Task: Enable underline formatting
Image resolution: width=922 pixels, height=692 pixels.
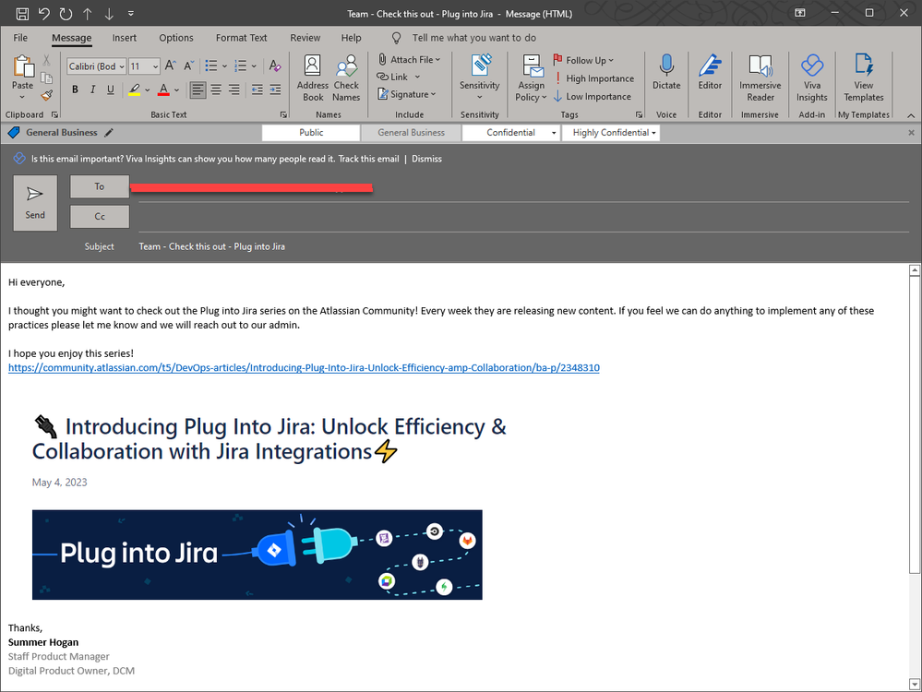Action: [x=110, y=89]
